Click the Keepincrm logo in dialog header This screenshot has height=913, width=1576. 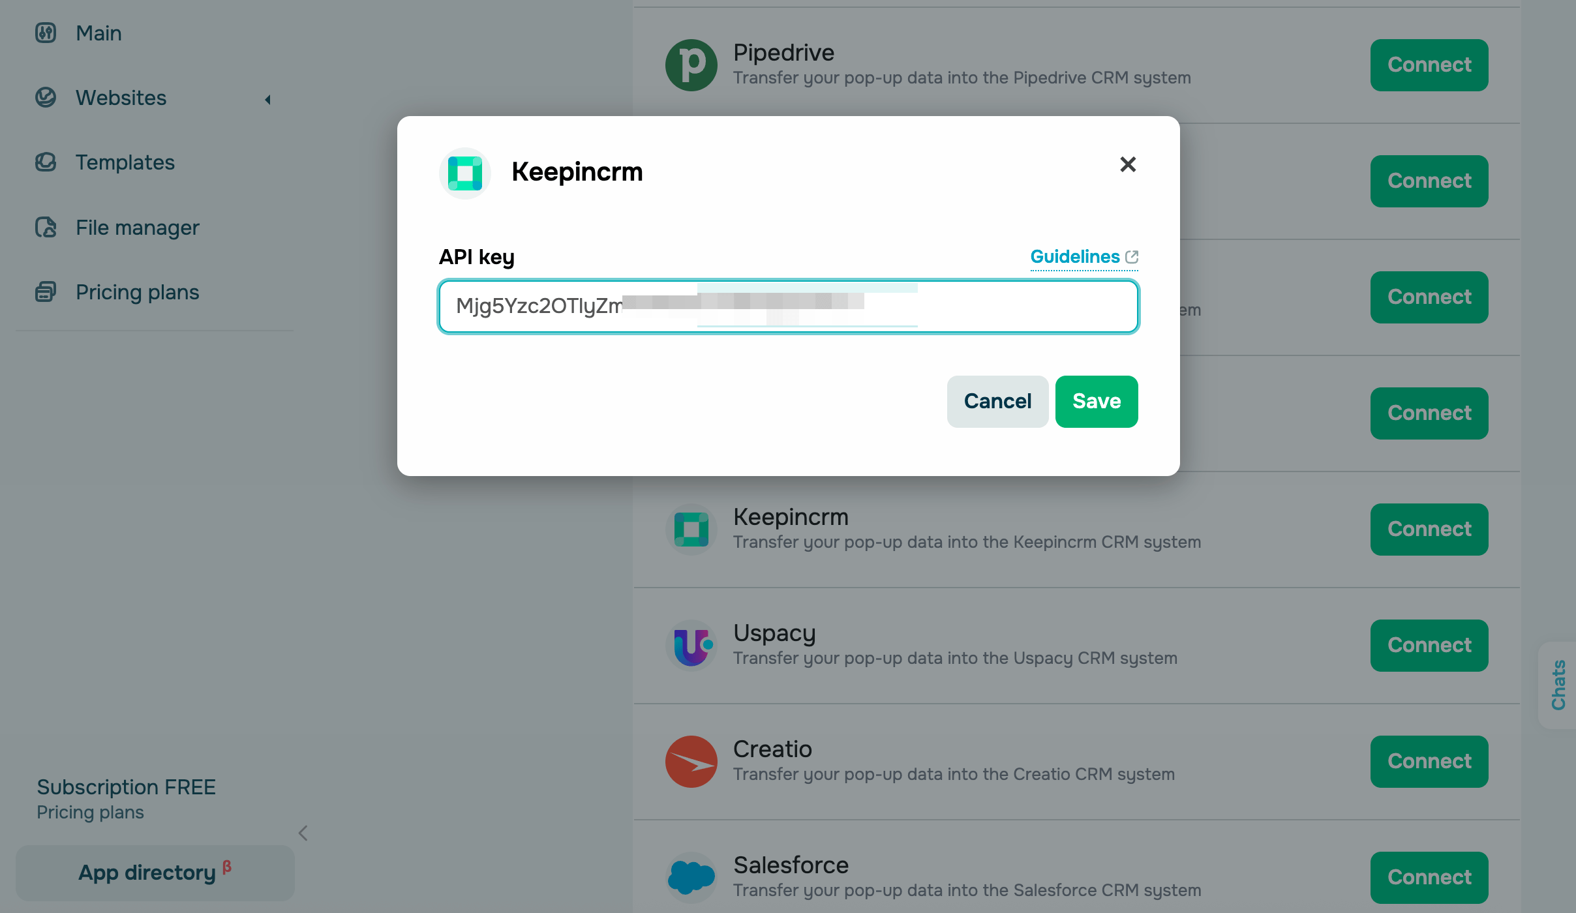[464, 173]
